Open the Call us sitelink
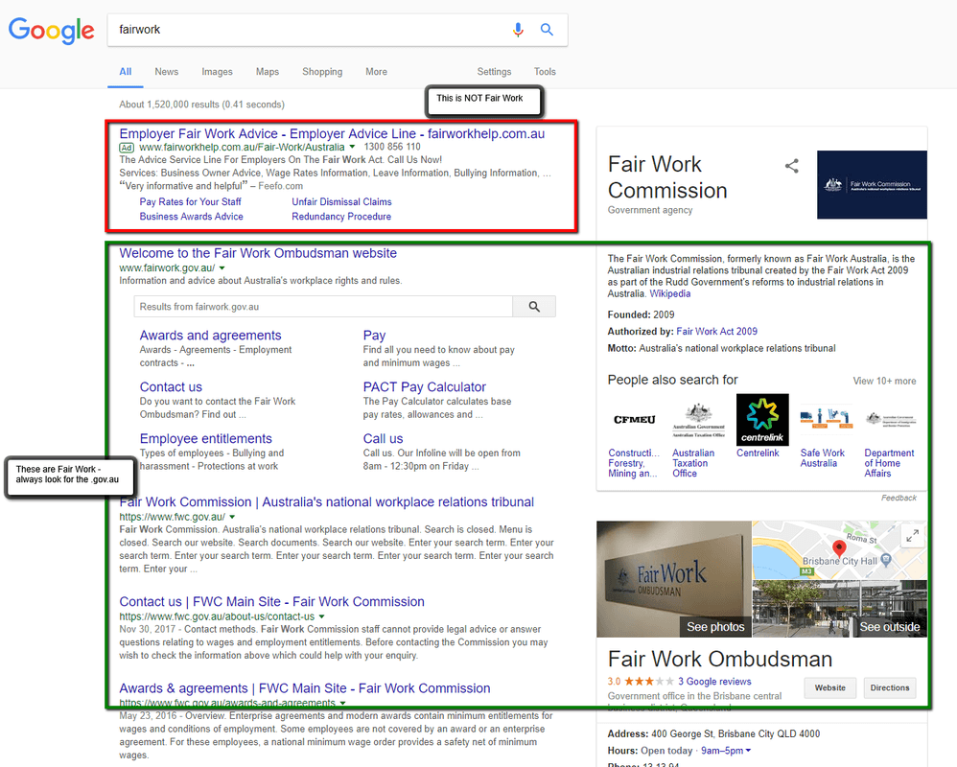 click(383, 439)
